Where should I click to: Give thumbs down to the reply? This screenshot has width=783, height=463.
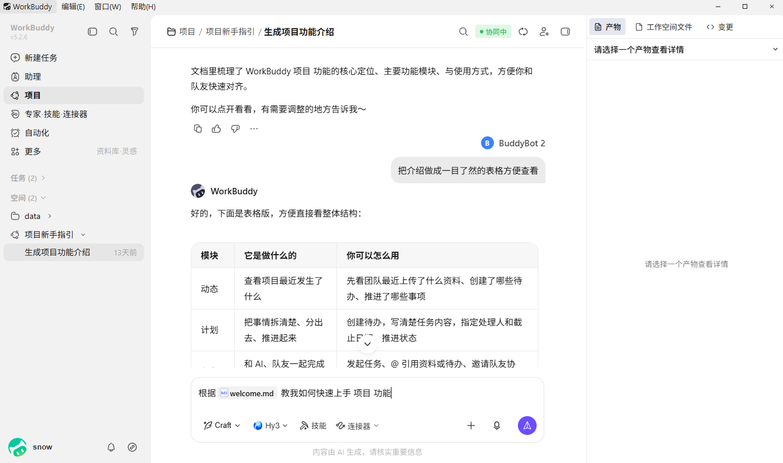coord(235,129)
